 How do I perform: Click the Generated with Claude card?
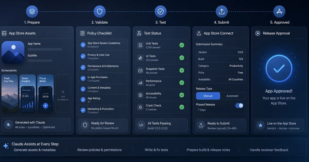click(x=36, y=125)
